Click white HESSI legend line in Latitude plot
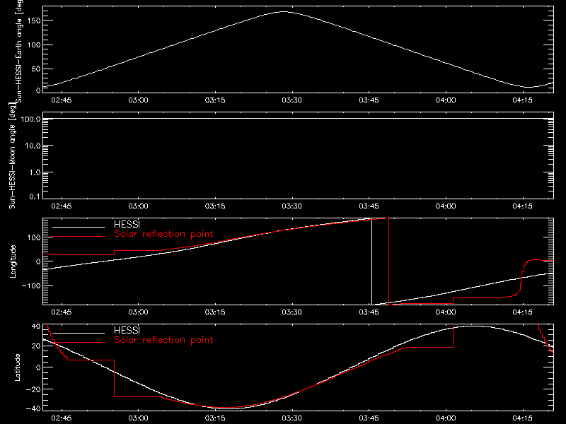This screenshot has height=424, width=566. click(79, 333)
